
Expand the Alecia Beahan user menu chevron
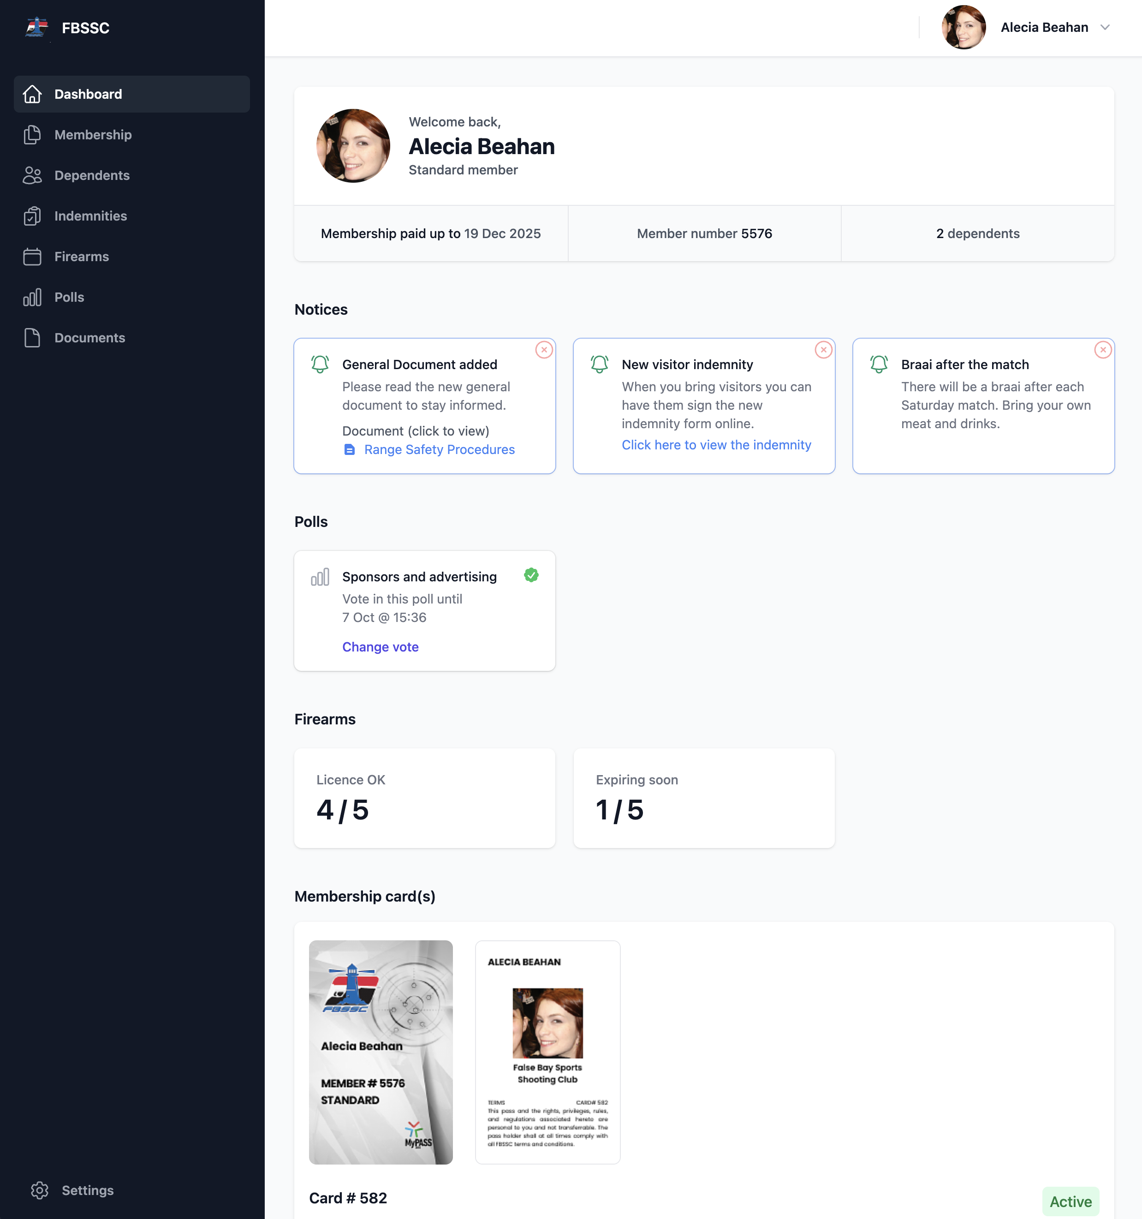1105,28
